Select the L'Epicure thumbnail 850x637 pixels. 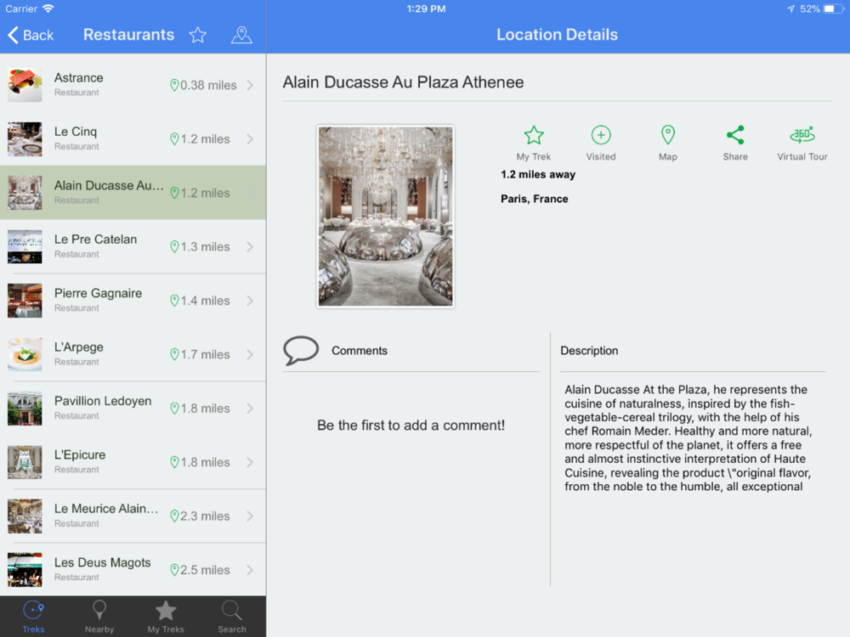coord(25,463)
